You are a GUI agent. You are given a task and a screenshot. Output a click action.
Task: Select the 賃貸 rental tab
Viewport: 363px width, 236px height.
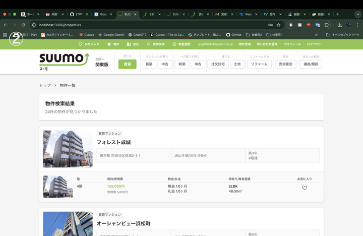pyautogui.click(x=127, y=64)
